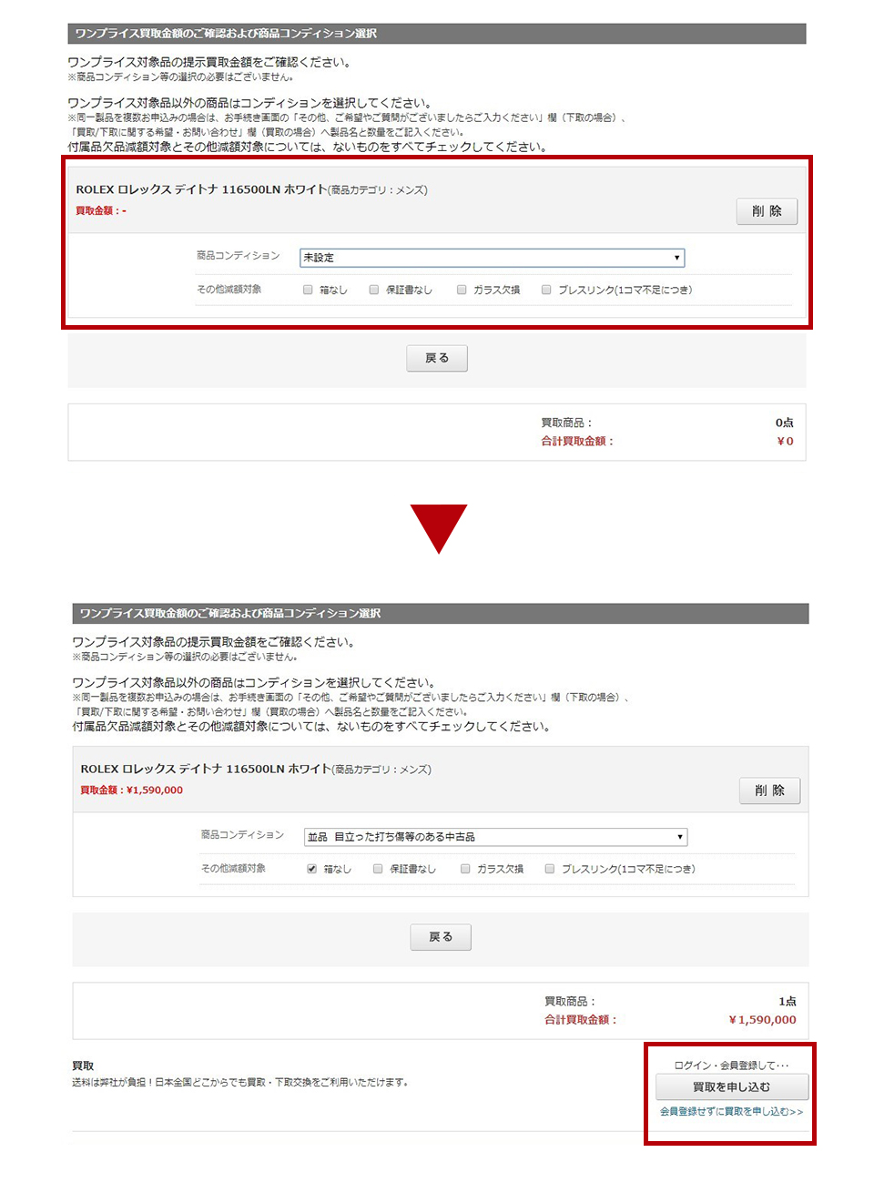874x1183 pixels.
Task: Click the ¥0 total amount in upper summary
Action: click(x=785, y=441)
